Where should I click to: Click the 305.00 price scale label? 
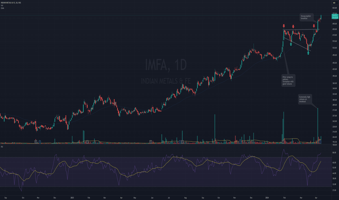[x=335, y=100]
